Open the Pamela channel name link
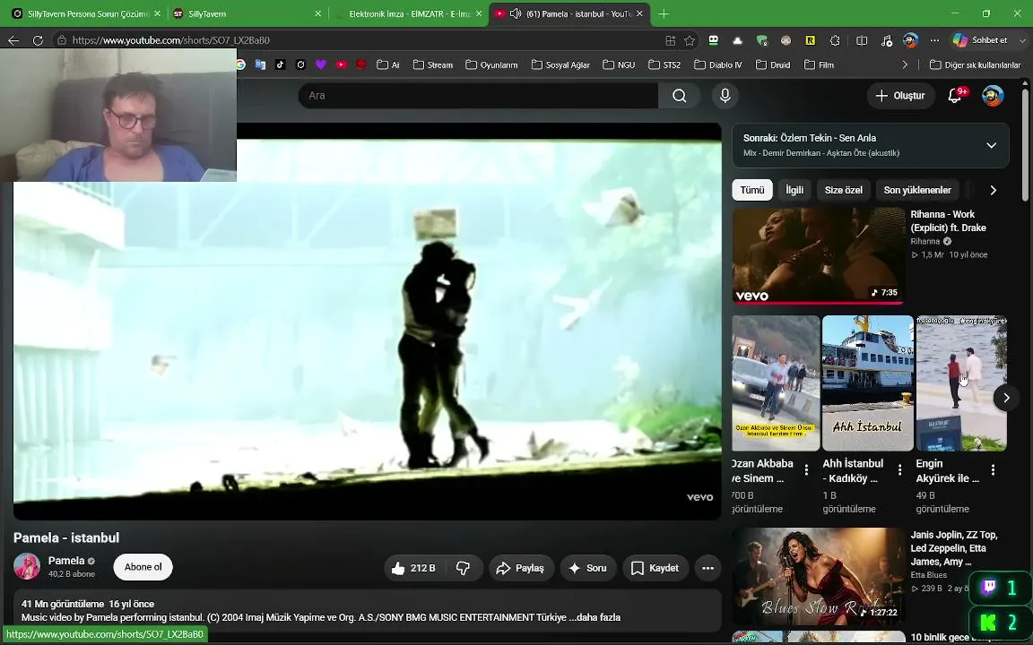 pyautogui.click(x=66, y=561)
